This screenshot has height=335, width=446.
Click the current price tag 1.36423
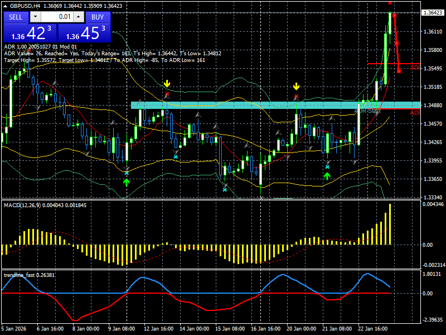tap(433, 13)
